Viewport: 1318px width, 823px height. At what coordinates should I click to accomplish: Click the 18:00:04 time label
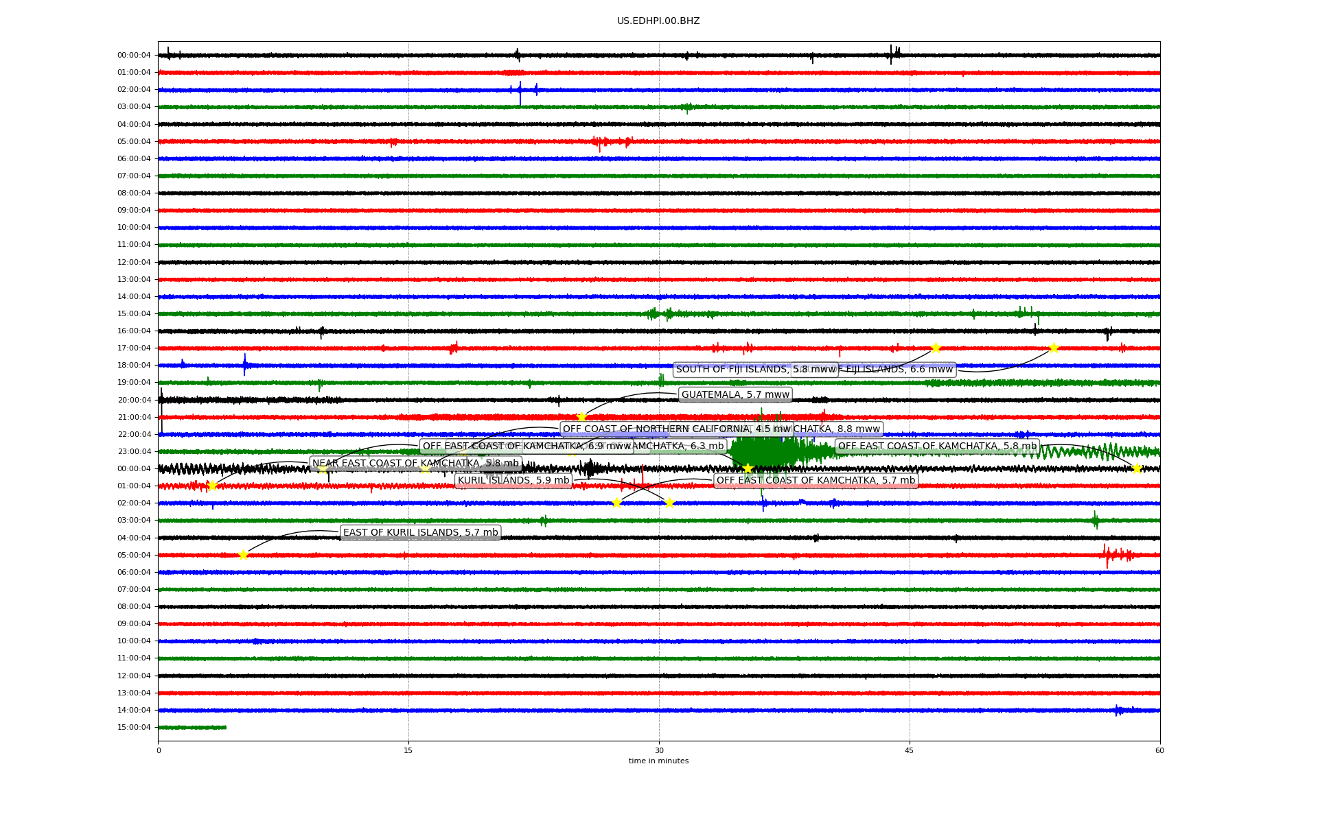(134, 365)
